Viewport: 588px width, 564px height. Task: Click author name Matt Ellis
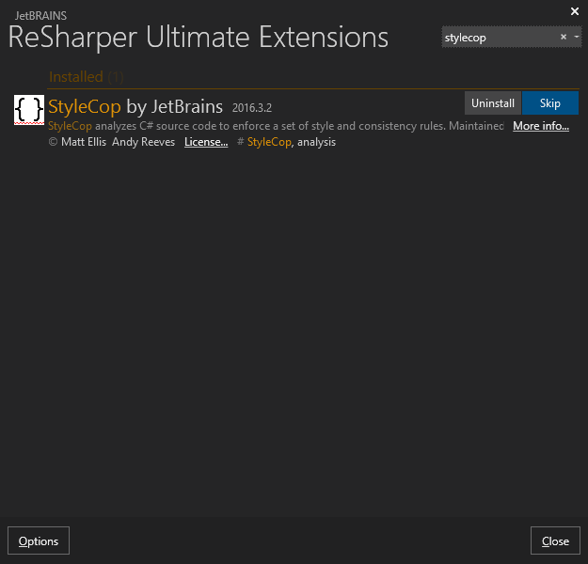84,142
